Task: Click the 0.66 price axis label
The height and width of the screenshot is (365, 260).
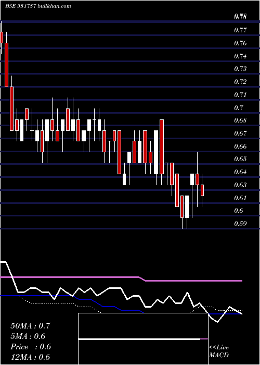Action: point(240,146)
